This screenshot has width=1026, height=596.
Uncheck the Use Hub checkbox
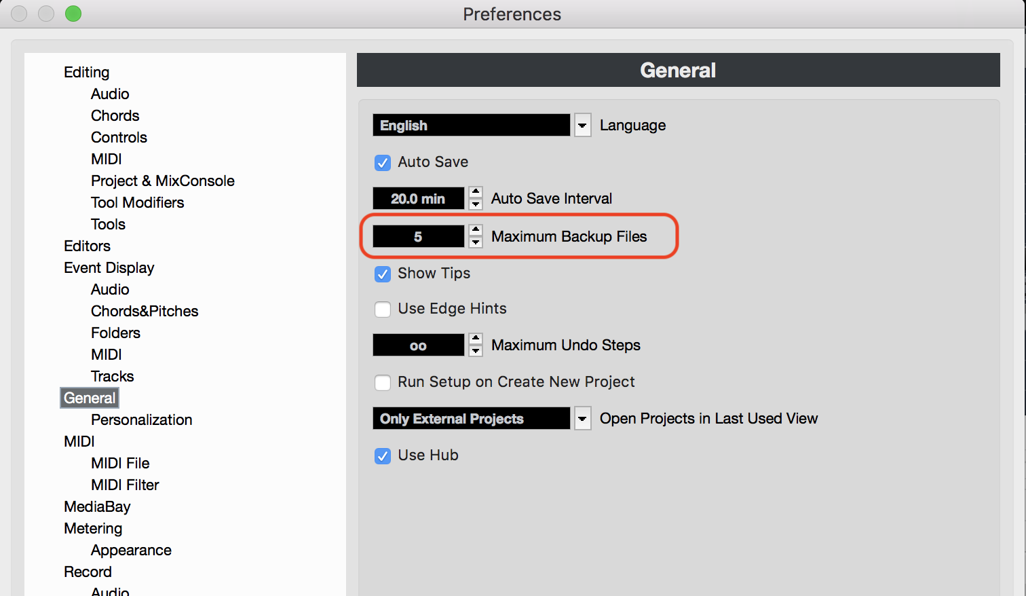point(383,456)
